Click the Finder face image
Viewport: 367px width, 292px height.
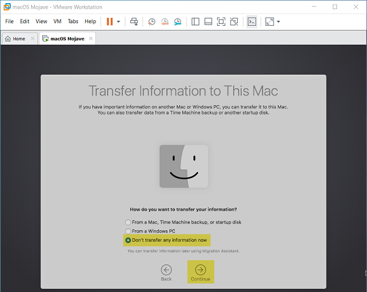click(183, 167)
